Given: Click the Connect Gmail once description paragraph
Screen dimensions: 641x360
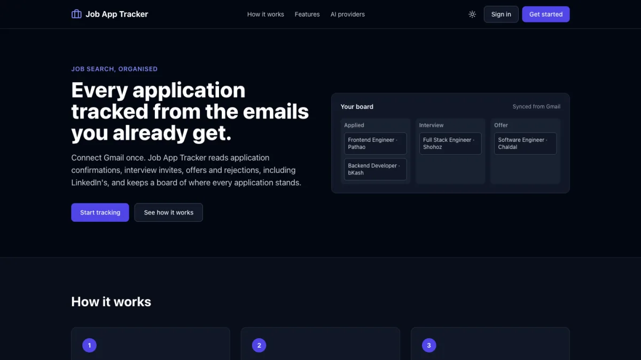Looking at the screenshot, I should pos(186,170).
